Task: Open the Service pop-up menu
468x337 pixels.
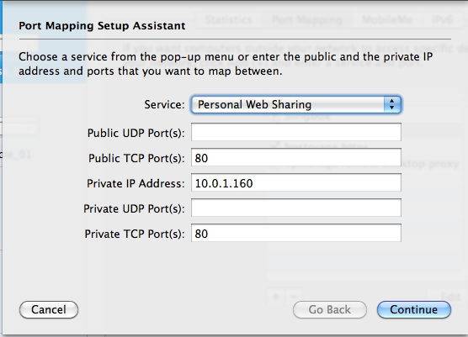Action: [x=296, y=104]
